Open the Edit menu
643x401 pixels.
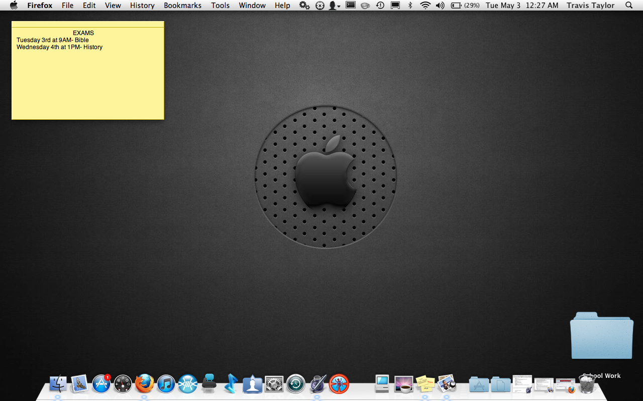click(89, 6)
